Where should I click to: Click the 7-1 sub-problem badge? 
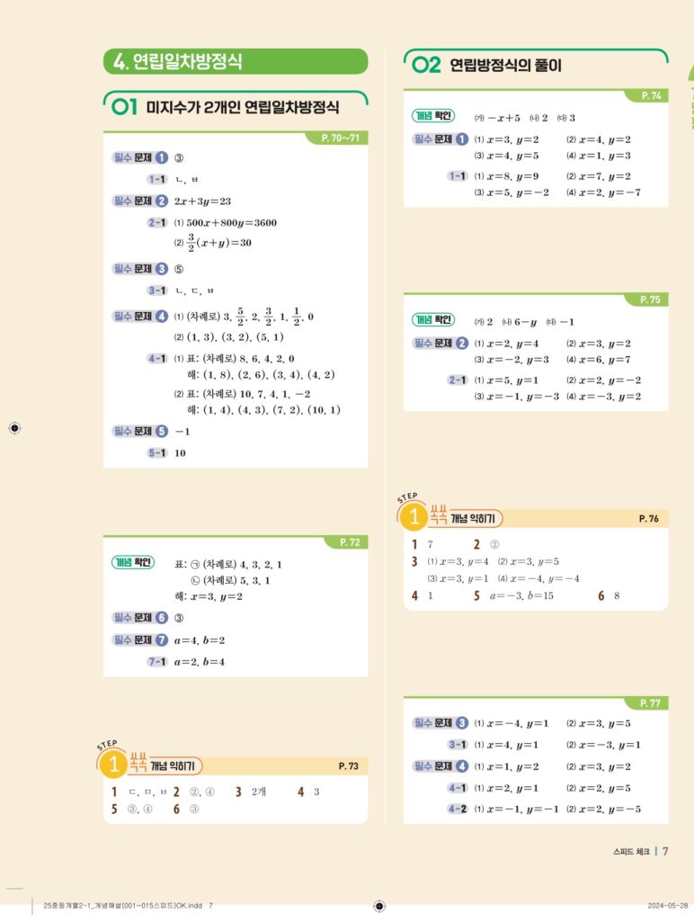click(157, 662)
